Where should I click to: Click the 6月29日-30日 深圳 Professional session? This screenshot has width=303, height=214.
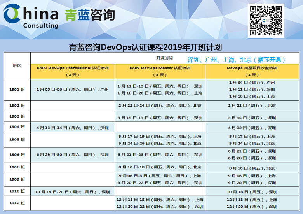click(x=72, y=154)
